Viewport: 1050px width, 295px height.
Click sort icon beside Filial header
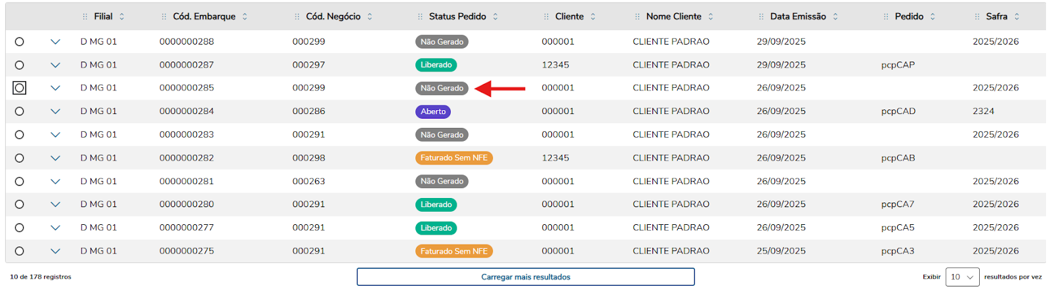tap(122, 16)
